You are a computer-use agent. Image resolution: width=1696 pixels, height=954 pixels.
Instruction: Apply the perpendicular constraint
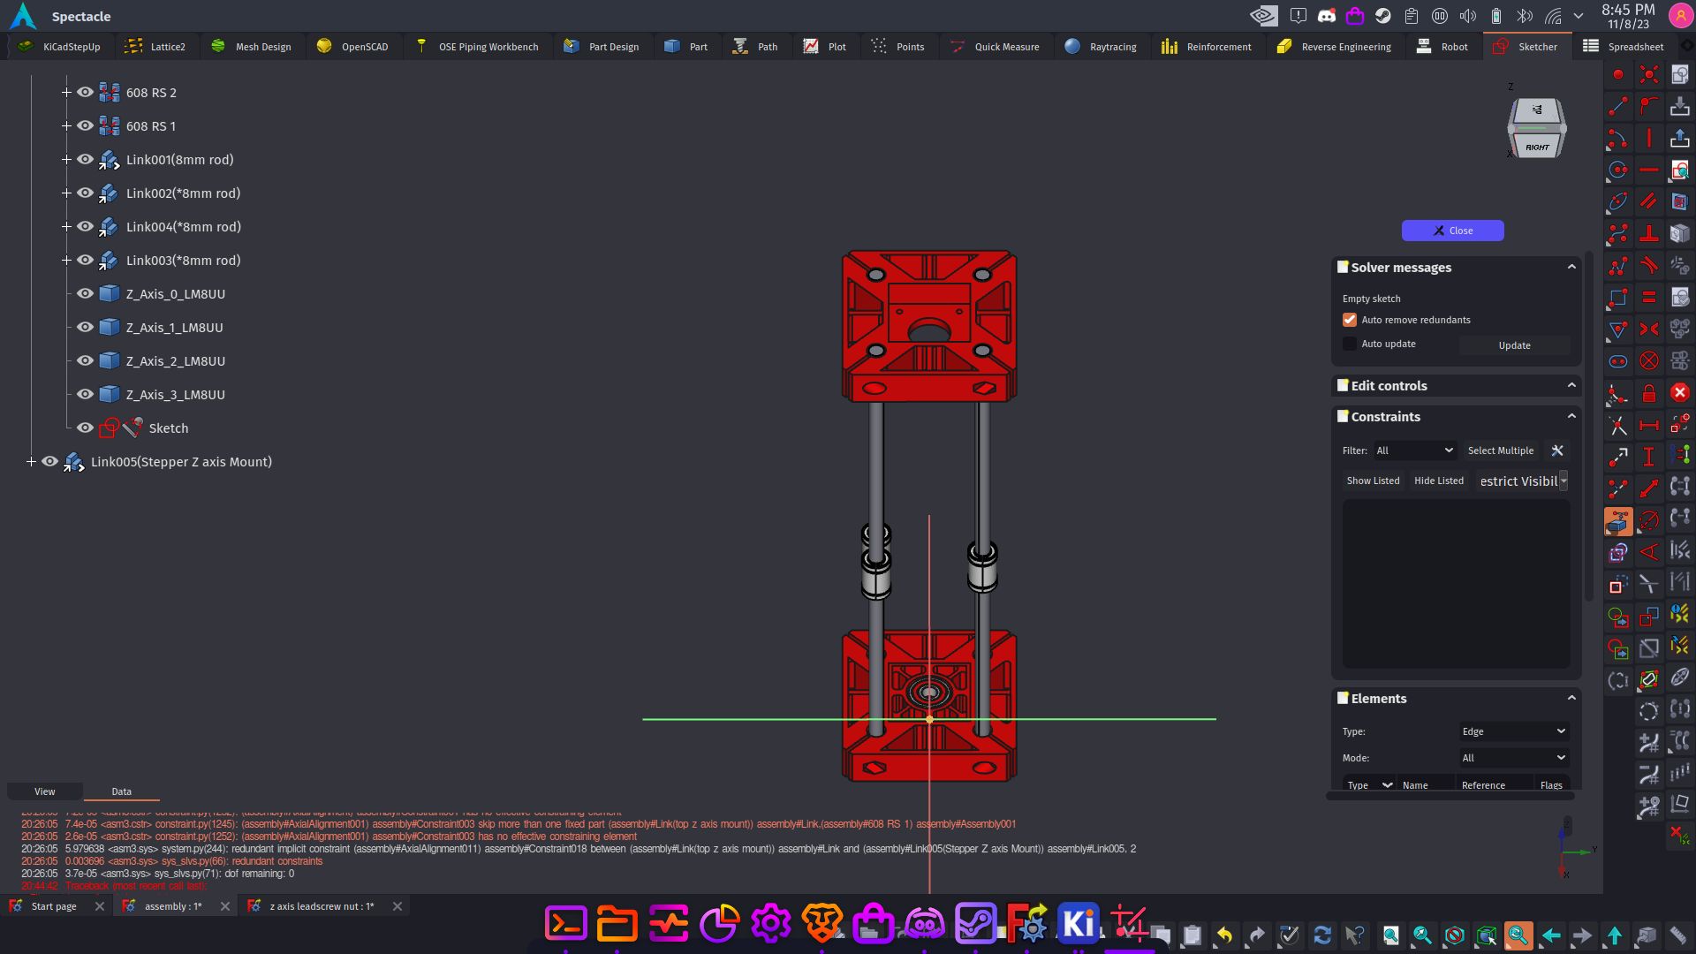pos(1648,234)
